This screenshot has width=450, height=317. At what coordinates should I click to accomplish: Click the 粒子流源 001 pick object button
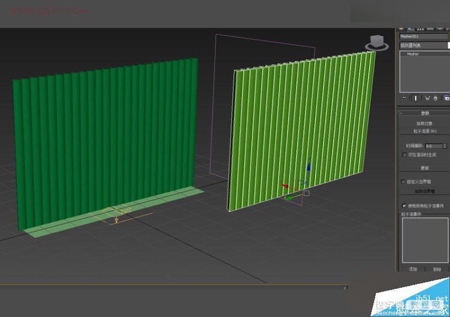[425, 131]
